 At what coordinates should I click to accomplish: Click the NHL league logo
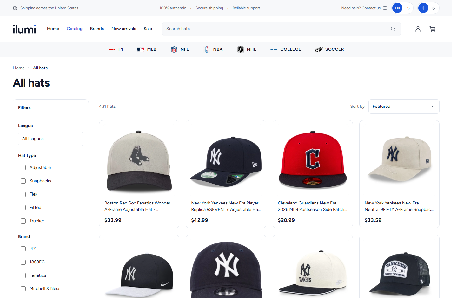point(241,49)
